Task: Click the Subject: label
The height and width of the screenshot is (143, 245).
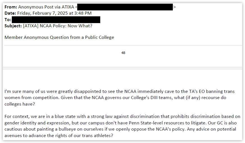Action: [x=13, y=26]
